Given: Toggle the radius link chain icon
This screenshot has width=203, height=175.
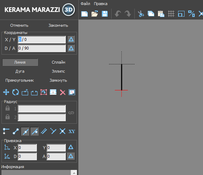Looking at the screenshot, I should (71, 113).
